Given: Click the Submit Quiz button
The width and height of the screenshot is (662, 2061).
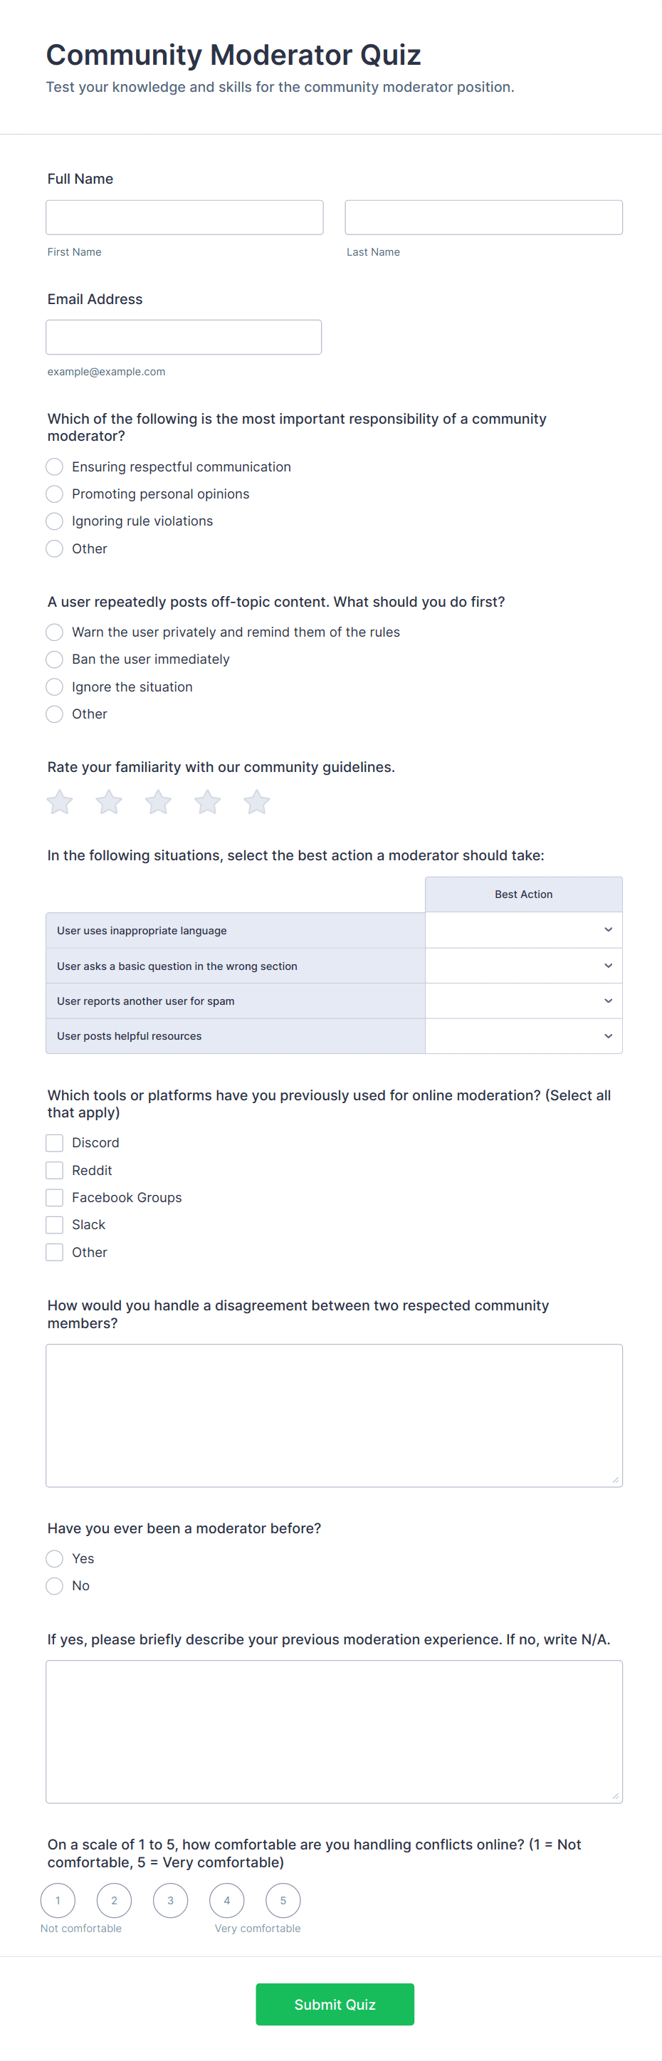Looking at the screenshot, I should (334, 2004).
